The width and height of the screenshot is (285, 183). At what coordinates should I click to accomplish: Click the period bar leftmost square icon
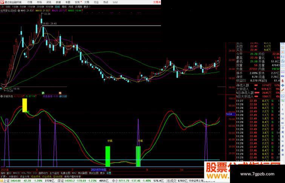coord(3,7)
